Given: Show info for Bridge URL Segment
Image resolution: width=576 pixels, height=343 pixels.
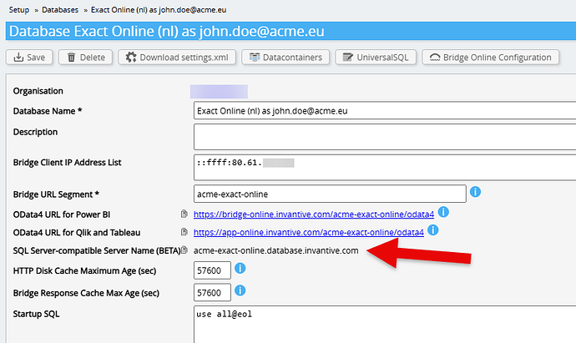Looking at the screenshot, I should [x=475, y=192].
